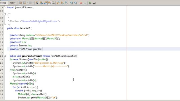Image resolution: width=180 pixels, height=101 pixels.
Task: Click "System.out.println(n);" line
Action: pyautogui.click(x=24, y=73)
